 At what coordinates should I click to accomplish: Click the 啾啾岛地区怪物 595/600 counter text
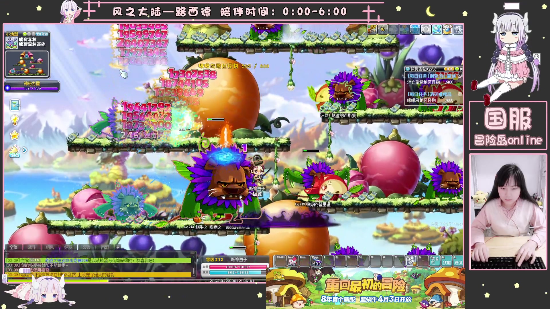tap(234, 66)
